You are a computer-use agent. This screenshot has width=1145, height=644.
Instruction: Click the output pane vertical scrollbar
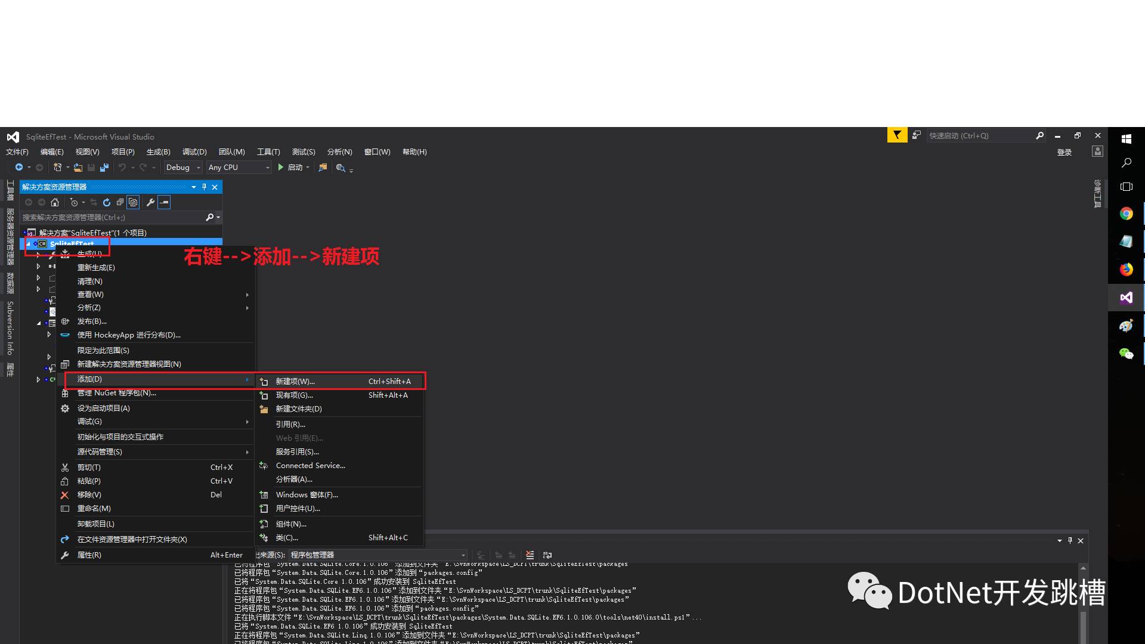pyautogui.click(x=1083, y=603)
